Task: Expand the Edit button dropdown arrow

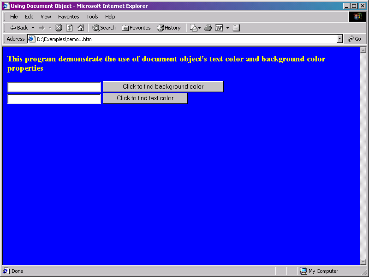Action: click(227, 28)
